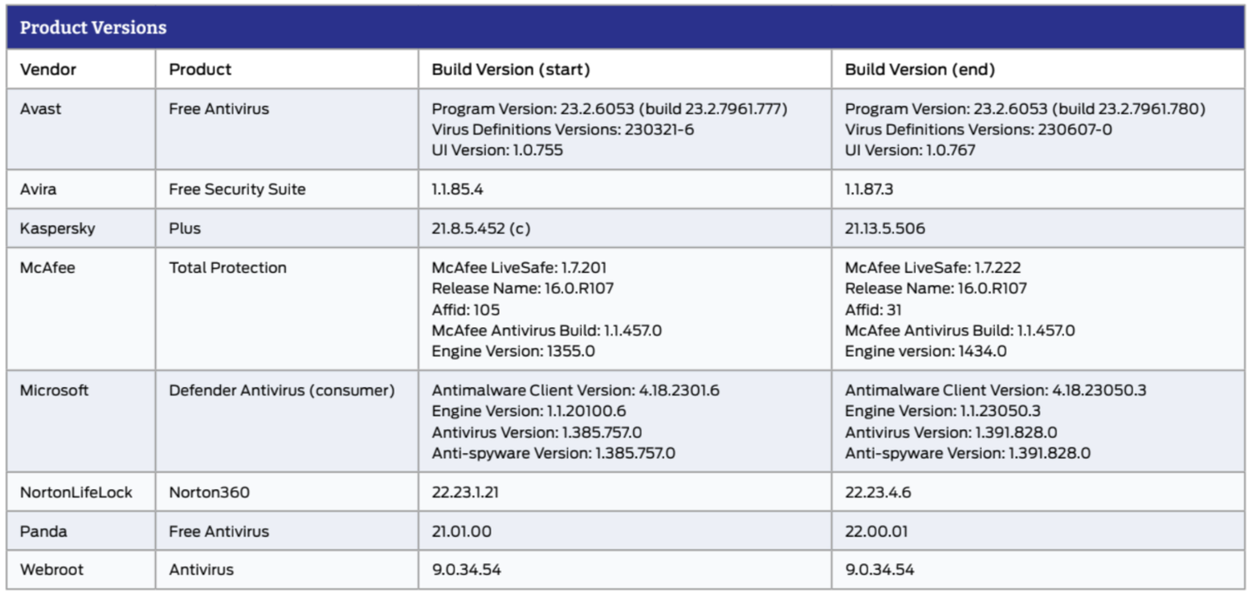Click the Product Versions table header
The image size is (1251, 595).
(93, 28)
